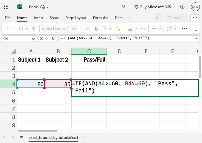202x143 pixels.
Task: Select cell B4 containing 85
Action: tap(58, 84)
